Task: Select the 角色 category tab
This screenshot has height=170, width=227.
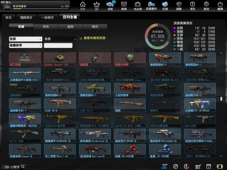Action: tap(46, 27)
